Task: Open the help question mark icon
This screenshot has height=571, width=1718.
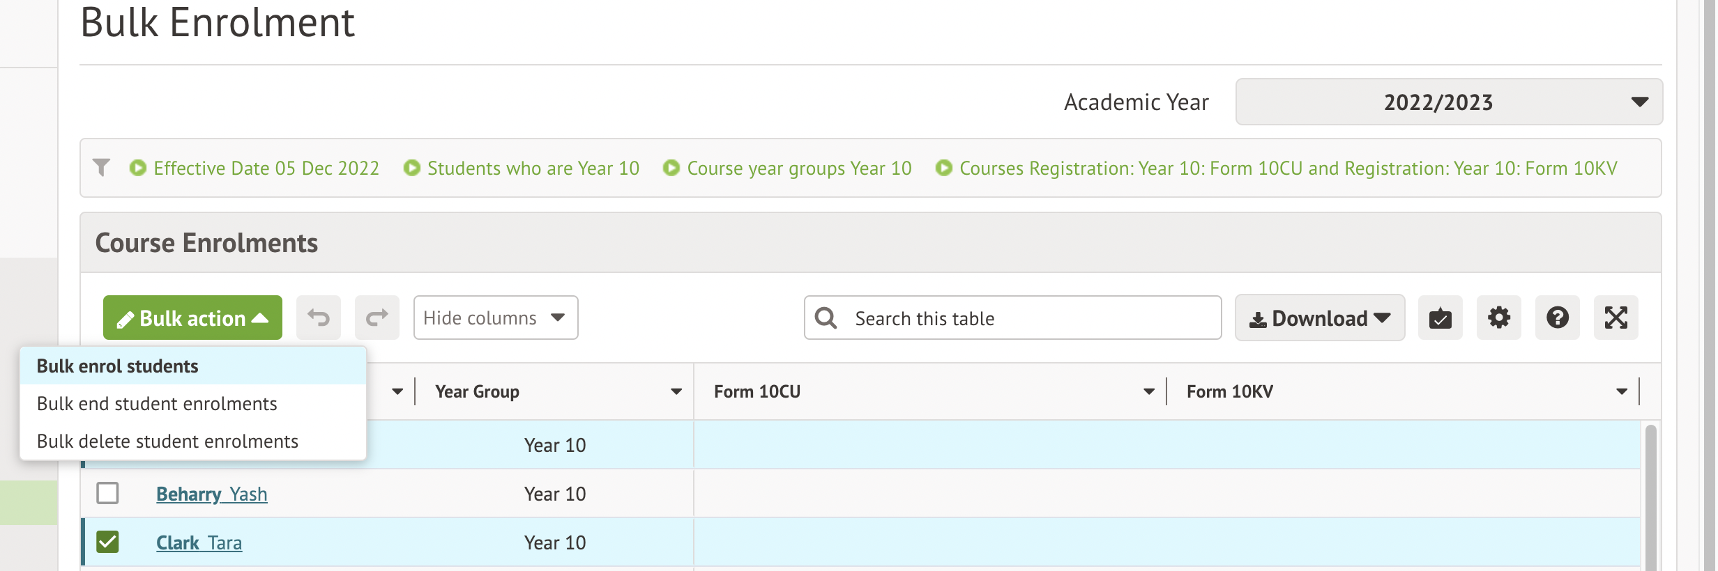Action: [1557, 318]
